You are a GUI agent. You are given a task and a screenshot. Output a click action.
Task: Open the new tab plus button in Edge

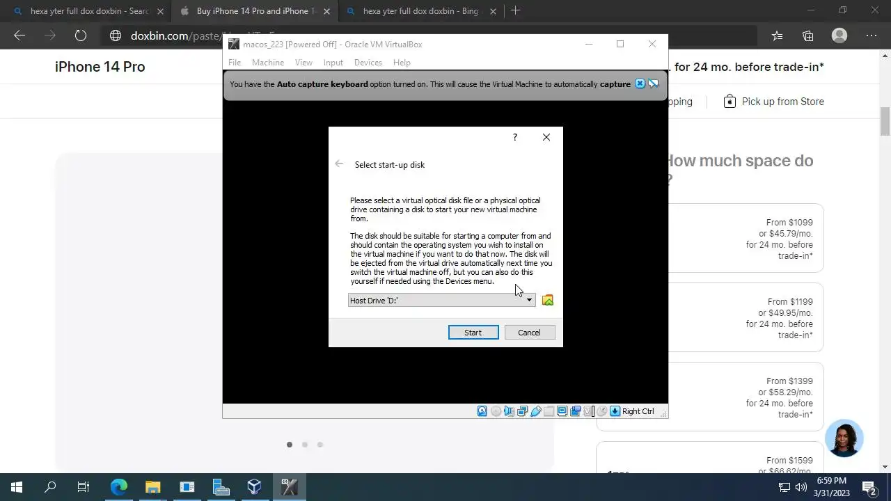(516, 10)
